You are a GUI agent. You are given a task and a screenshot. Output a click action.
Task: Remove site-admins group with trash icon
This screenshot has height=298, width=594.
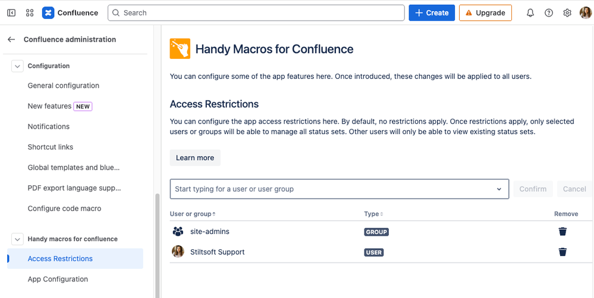click(562, 232)
